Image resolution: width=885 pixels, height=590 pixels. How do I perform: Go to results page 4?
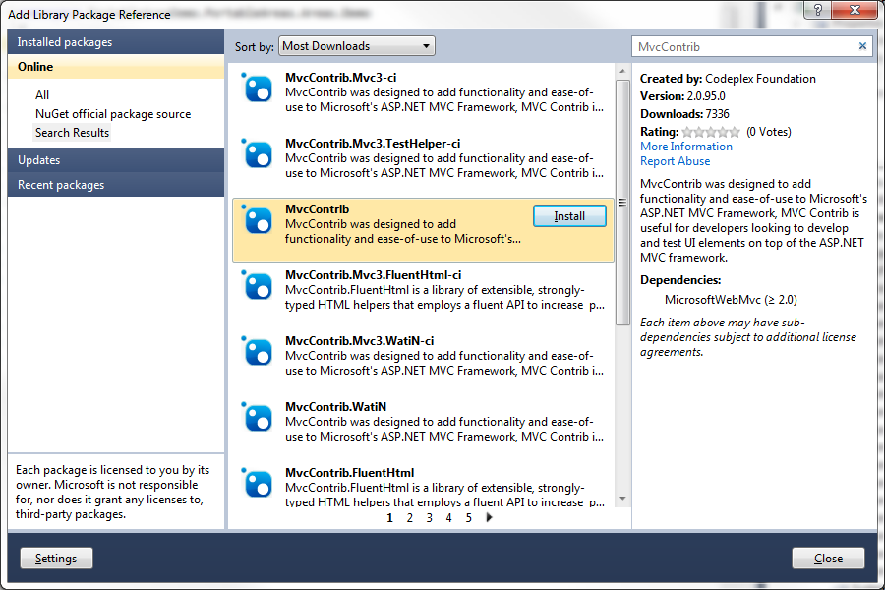click(x=448, y=518)
